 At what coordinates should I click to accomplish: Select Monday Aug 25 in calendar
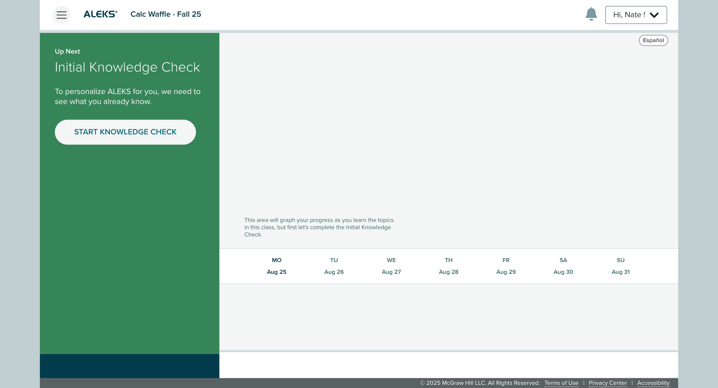click(276, 266)
